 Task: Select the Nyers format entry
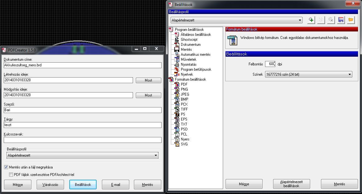click(185, 139)
